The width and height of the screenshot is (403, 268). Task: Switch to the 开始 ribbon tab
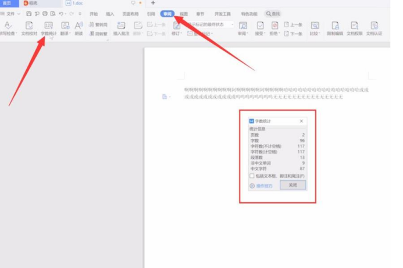[x=94, y=14]
